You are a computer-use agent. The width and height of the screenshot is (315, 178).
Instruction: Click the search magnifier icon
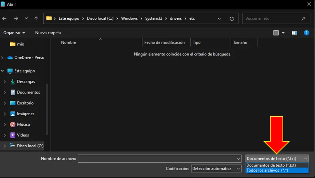(x=303, y=18)
